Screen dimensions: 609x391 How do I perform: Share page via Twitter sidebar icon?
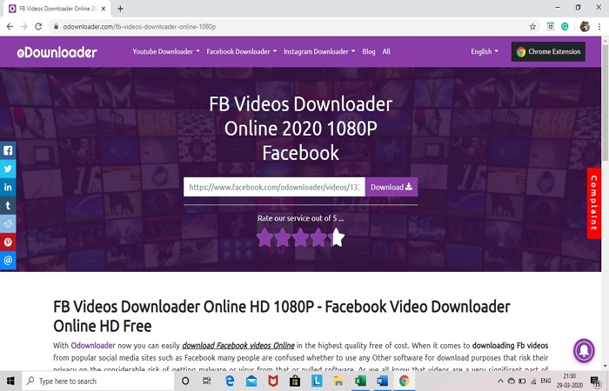(8, 169)
